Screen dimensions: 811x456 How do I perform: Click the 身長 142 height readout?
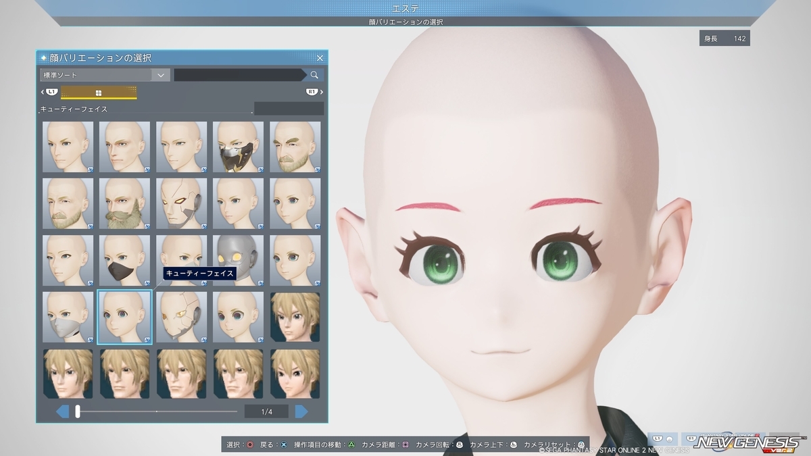pyautogui.click(x=724, y=39)
